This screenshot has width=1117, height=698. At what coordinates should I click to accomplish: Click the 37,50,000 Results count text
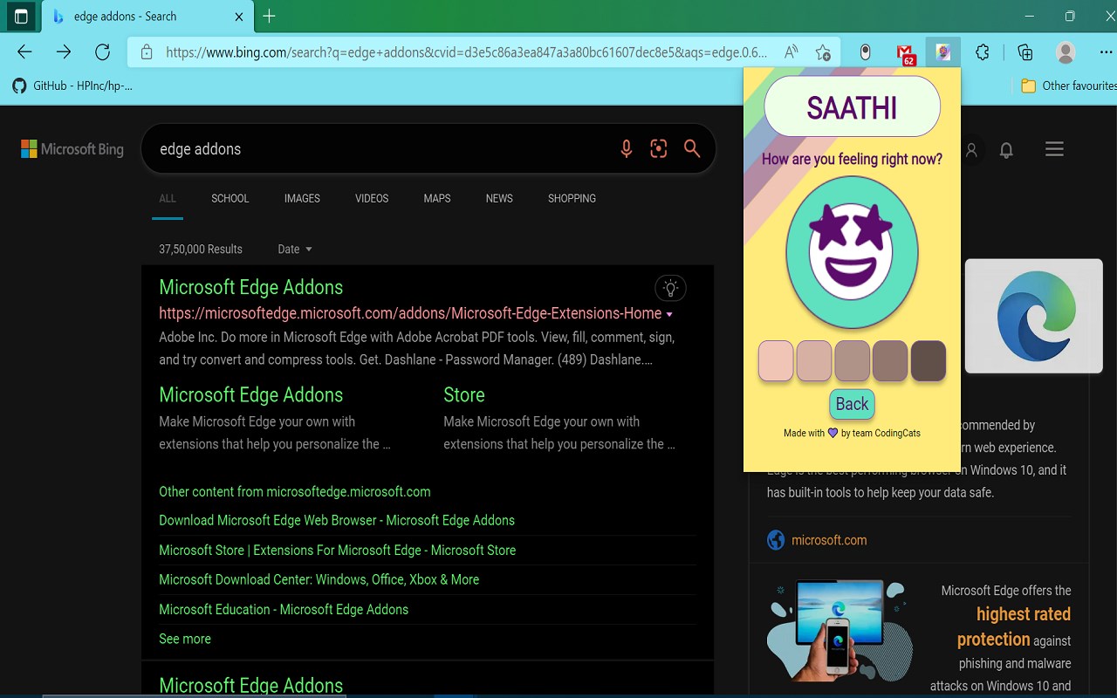click(201, 250)
